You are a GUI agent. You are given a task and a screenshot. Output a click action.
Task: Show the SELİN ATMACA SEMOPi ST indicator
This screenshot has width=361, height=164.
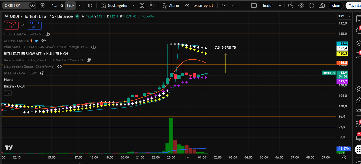tap(48, 34)
